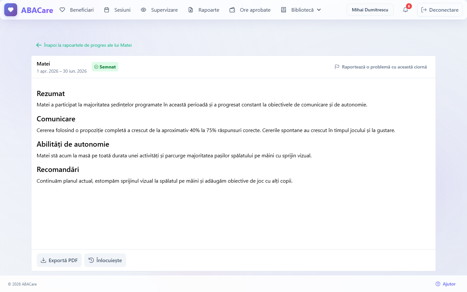Open the Ajutor help link

pyautogui.click(x=446, y=284)
